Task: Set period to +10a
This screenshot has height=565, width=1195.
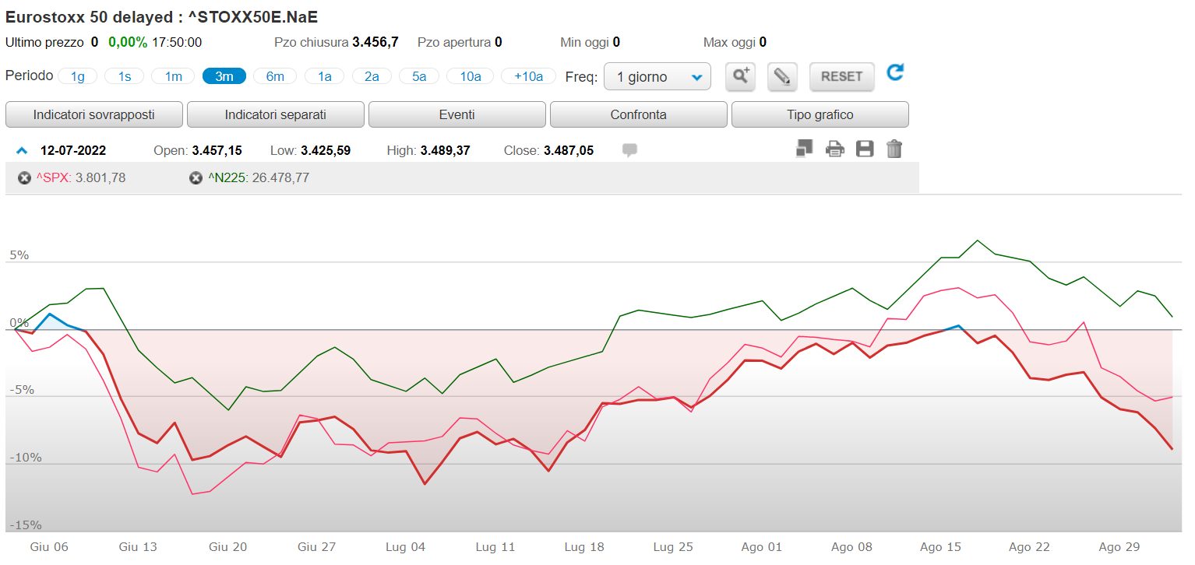Action: tap(528, 76)
